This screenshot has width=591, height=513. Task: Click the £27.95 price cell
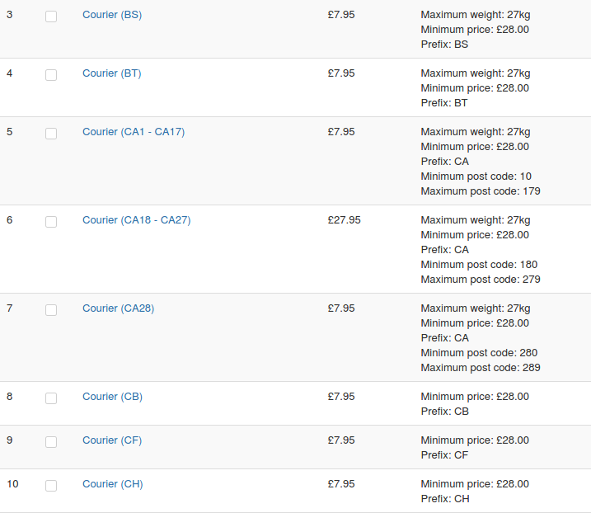[345, 220]
